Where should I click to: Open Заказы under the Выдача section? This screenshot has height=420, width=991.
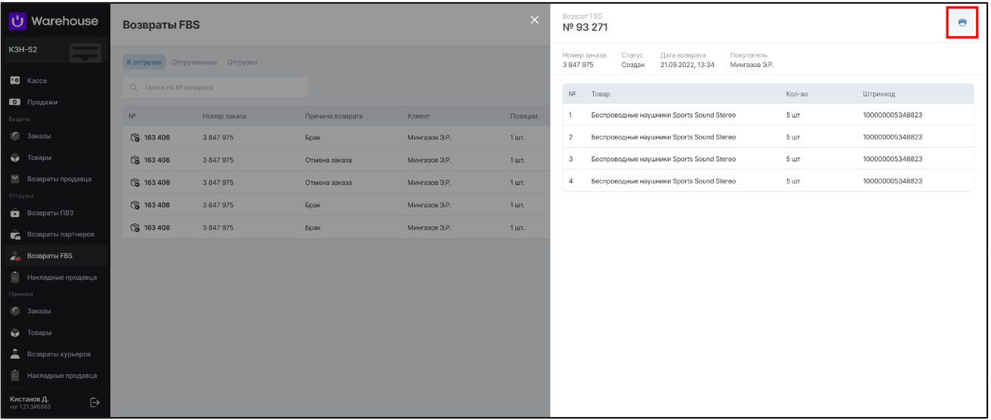coord(39,136)
